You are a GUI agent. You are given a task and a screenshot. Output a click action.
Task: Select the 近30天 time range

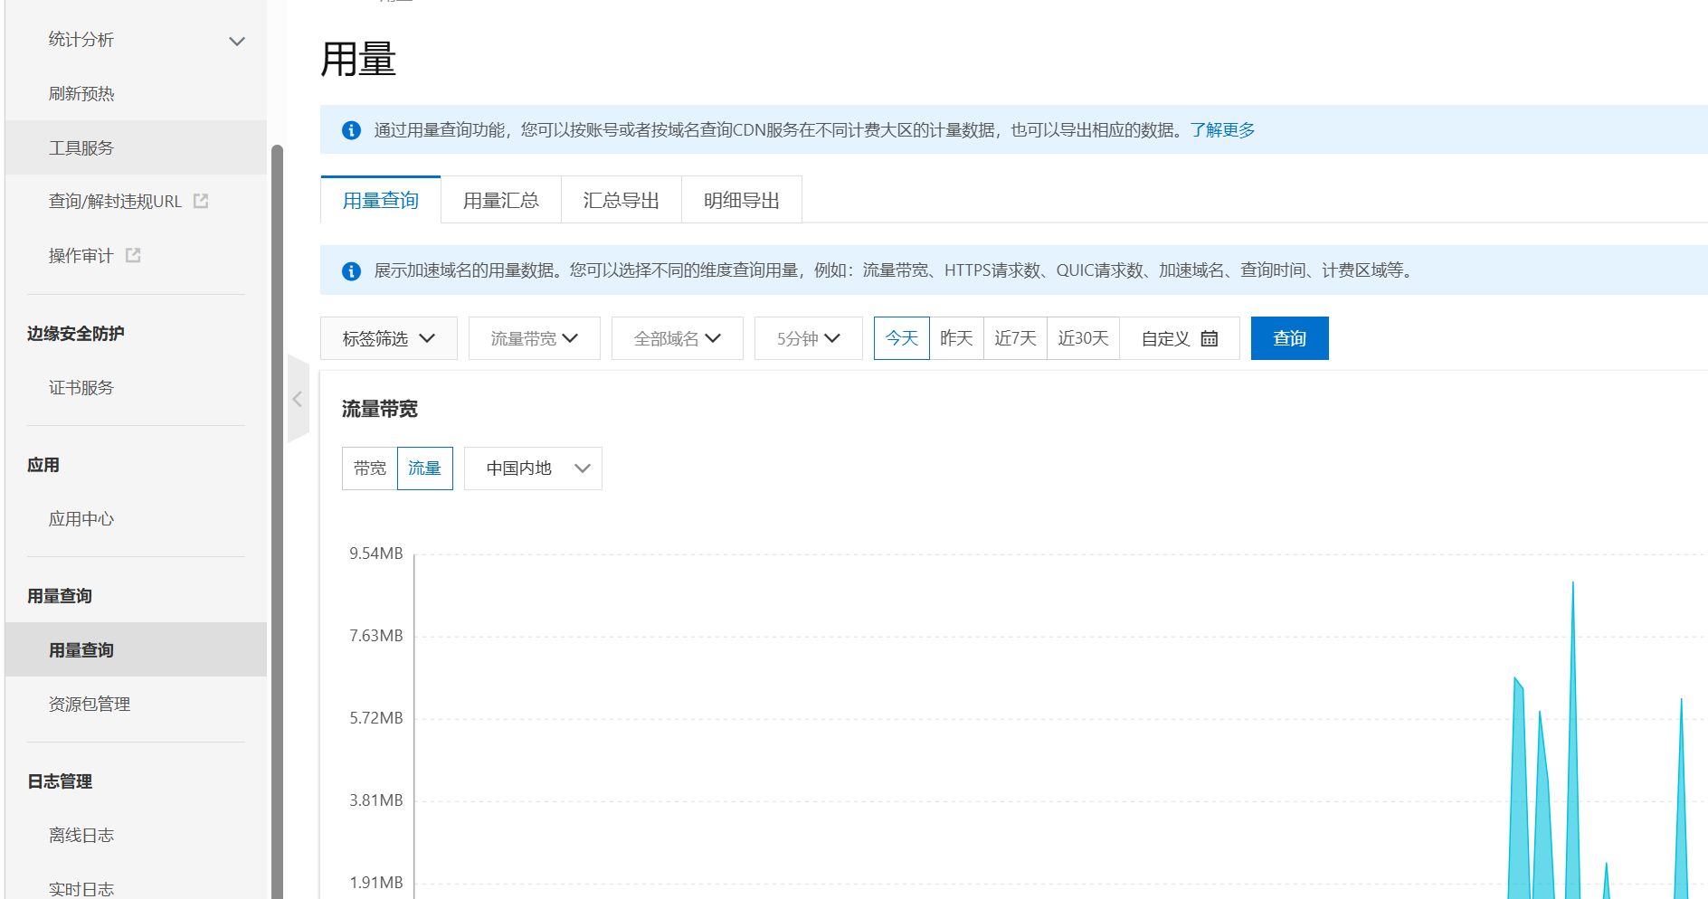click(1083, 338)
